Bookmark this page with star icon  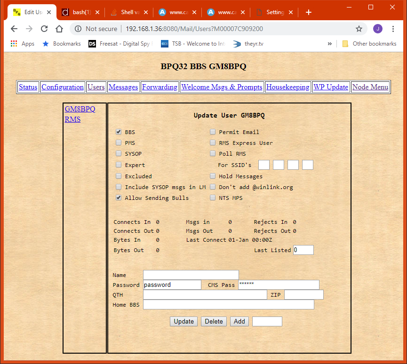359,29
